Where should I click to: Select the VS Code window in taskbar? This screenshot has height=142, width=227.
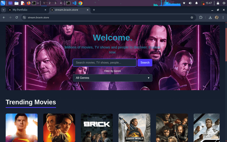(74, 3)
